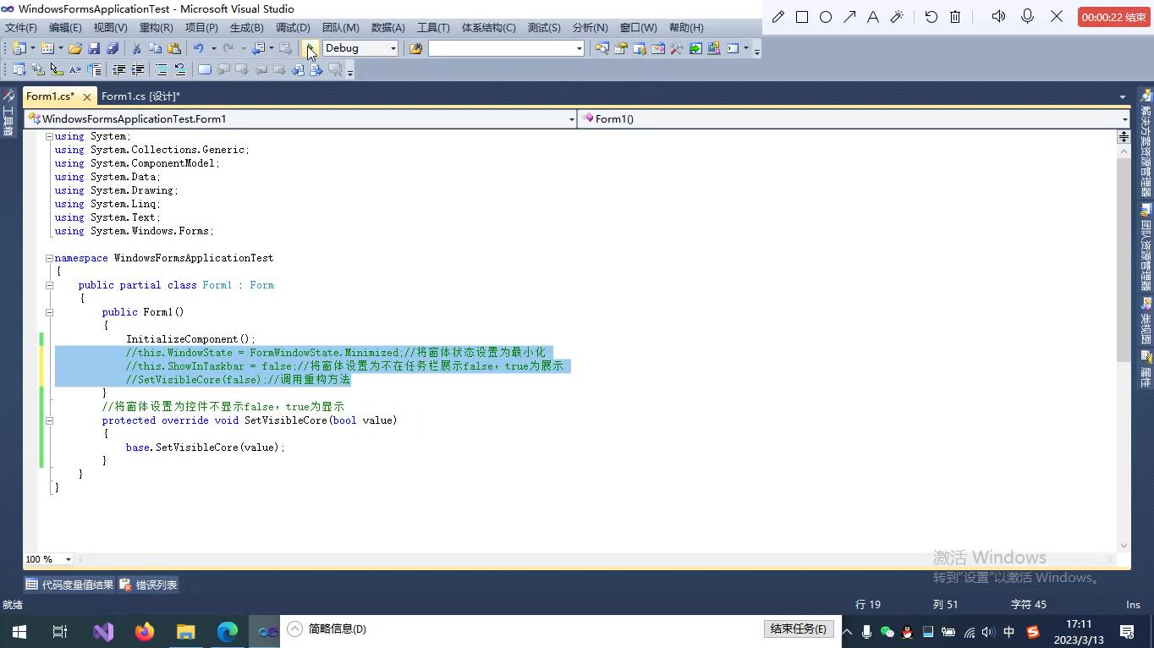Screen dimensions: 1154x648
Task: Comment out the selected lines
Action: [x=161, y=69]
